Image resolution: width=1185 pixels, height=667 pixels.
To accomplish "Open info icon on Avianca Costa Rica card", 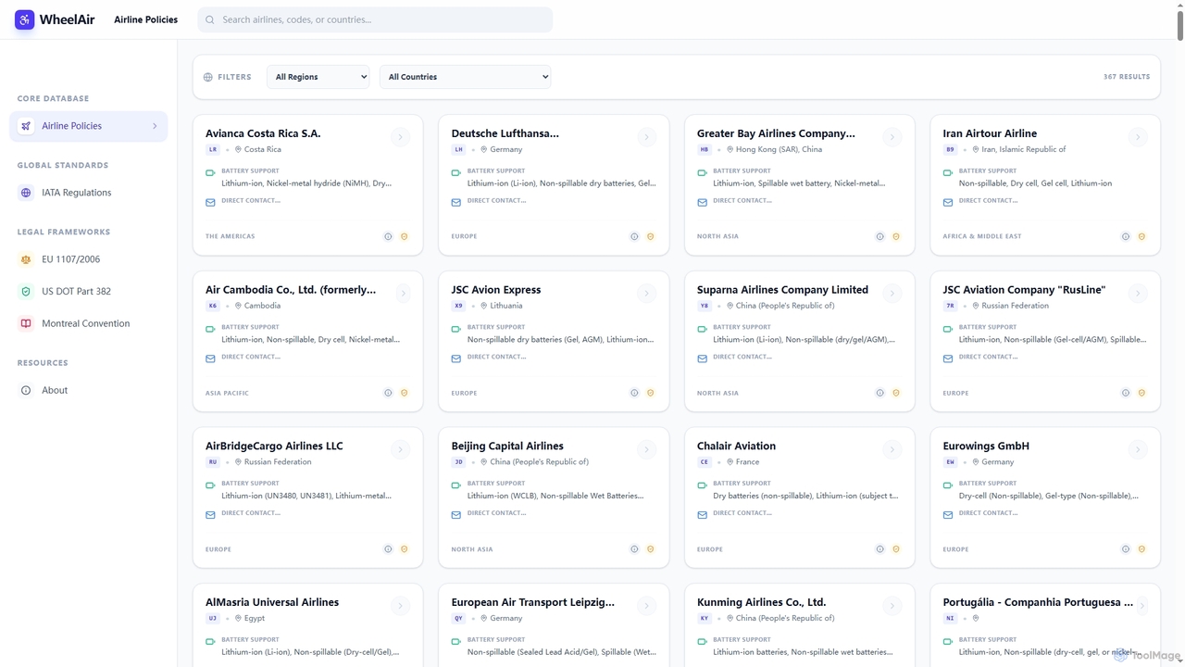I will point(388,236).
